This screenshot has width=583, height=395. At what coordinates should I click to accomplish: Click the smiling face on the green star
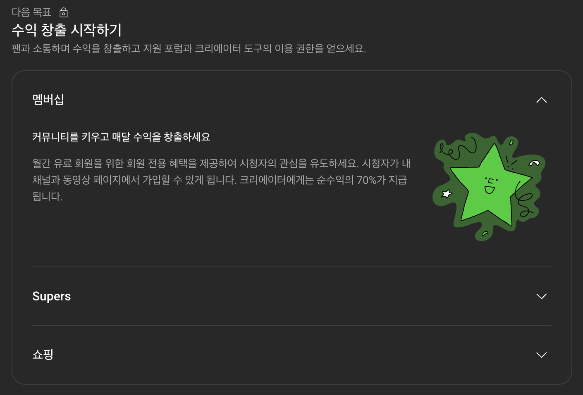[490, 186]
